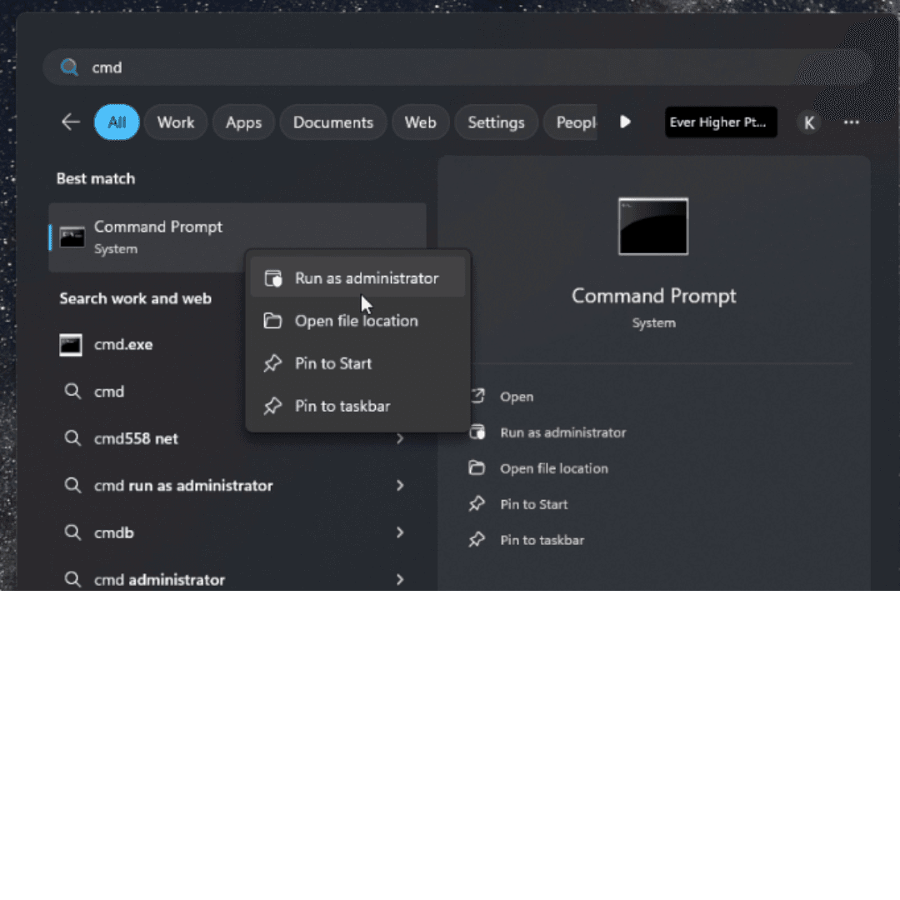Expand the cmd558 net suggestion chevron

pos(400,438)
